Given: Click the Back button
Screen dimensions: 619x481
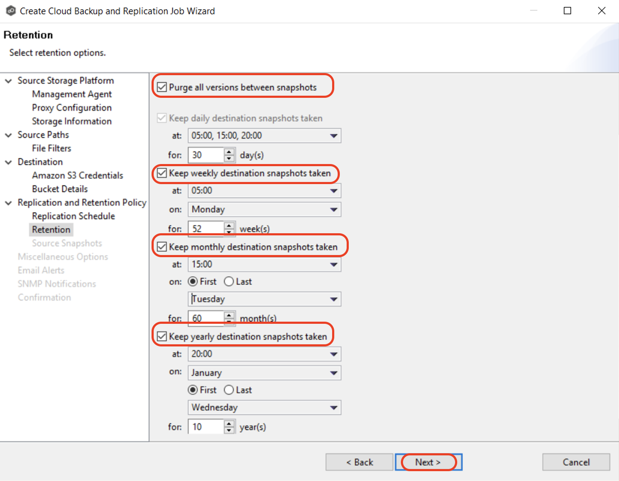Looking at the screenshot, I should coord(359,462).
